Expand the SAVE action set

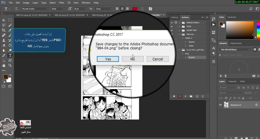coord(180,26)
